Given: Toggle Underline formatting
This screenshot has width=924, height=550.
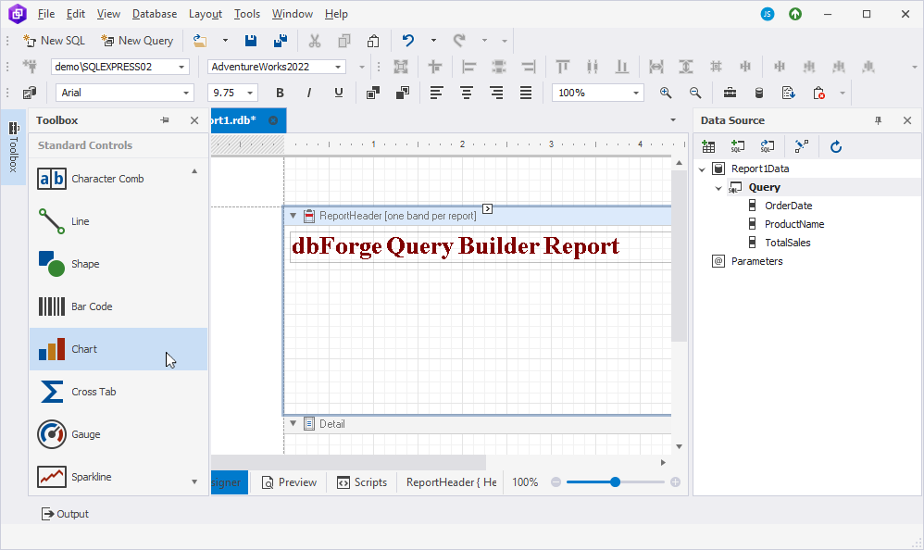Looking at the screenshot, I should pyautogui.click(x=338, y=93).
